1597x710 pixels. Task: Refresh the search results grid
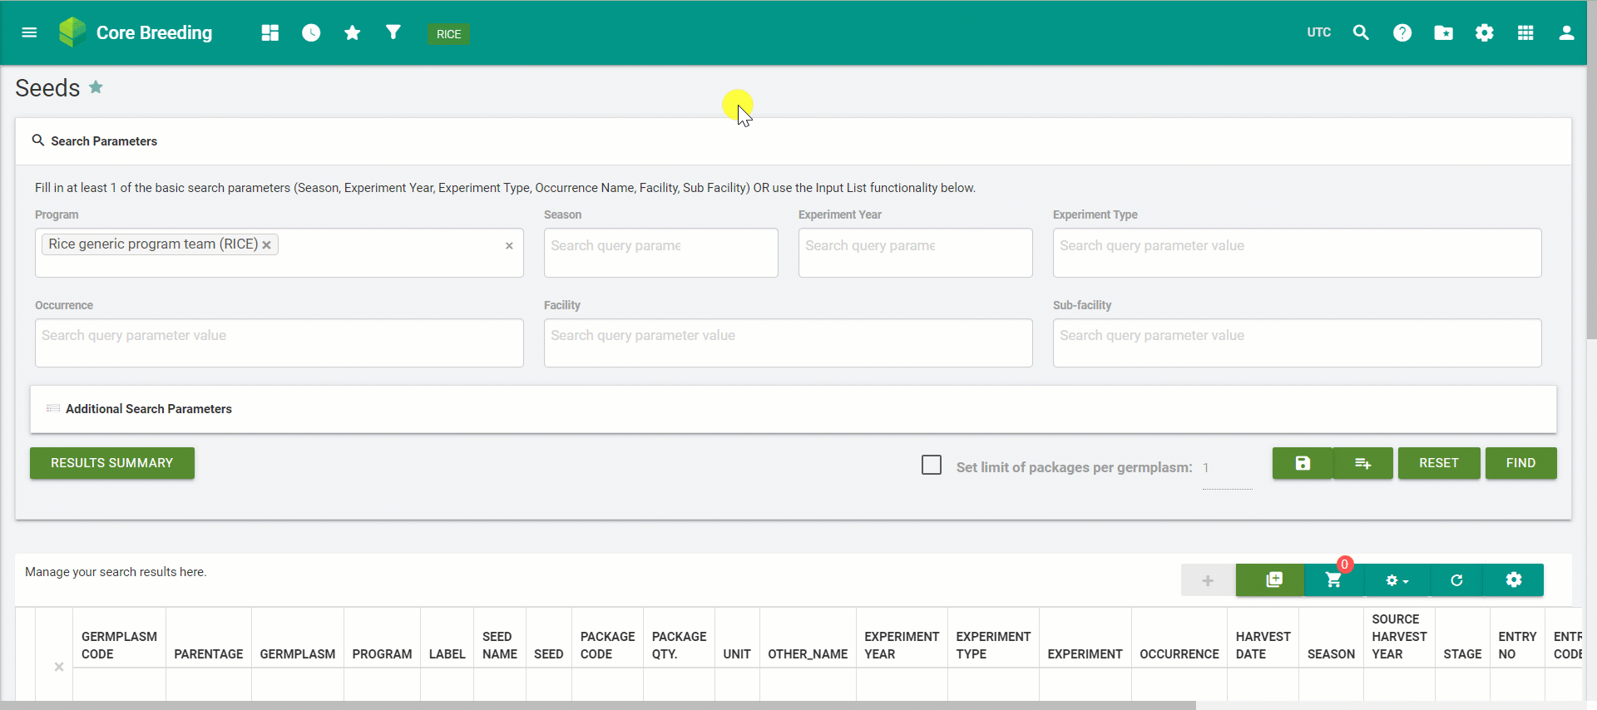pos(1456,580)
